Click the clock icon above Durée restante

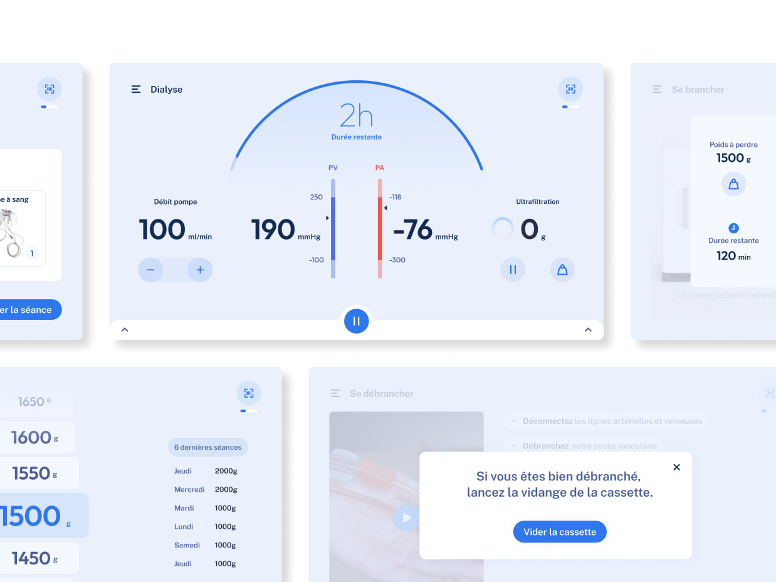tap(733, 228)
